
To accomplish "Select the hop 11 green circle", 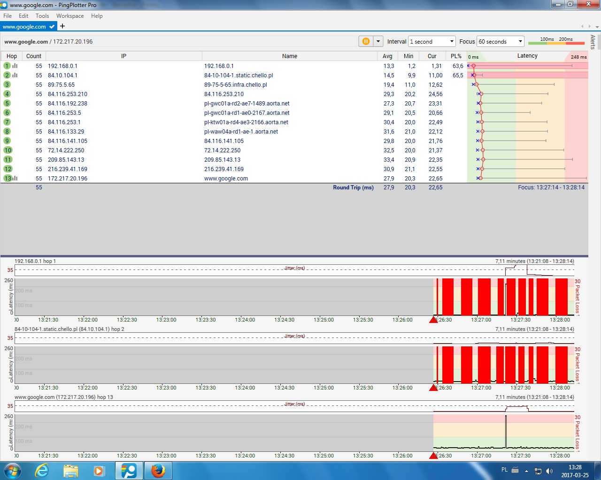I will 8,159.
